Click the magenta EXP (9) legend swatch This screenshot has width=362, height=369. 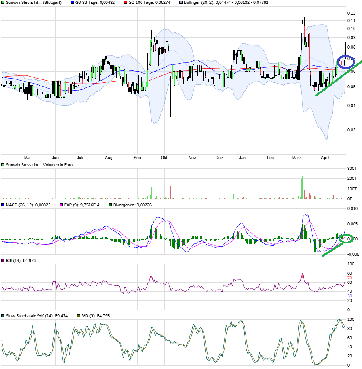point(61,205)
